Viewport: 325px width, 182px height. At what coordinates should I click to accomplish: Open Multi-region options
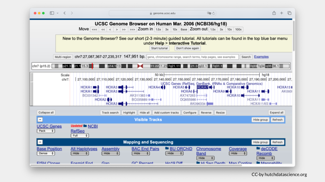click(63, 57)
